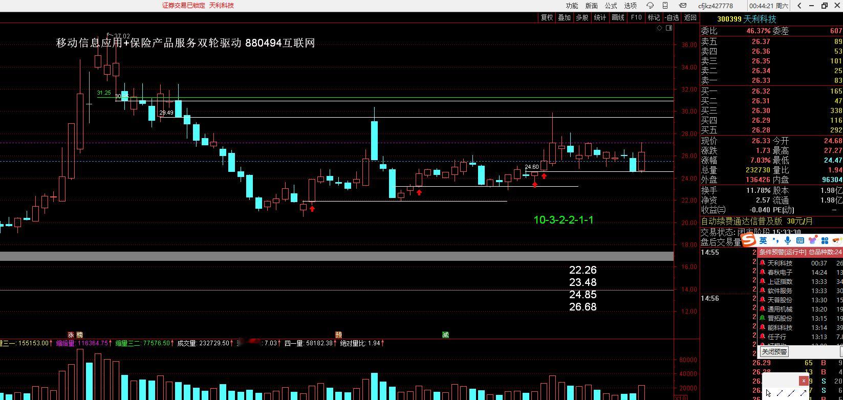843x400 pixels.
Task: Click the 涨 marker under the chart
Action: [x=71, y=335]
